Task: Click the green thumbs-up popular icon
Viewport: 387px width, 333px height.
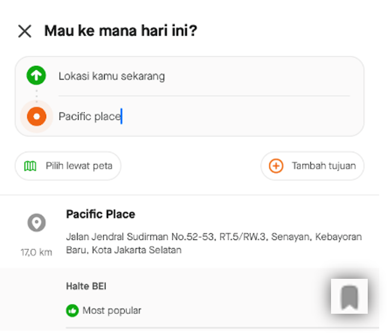Action: 72,311
